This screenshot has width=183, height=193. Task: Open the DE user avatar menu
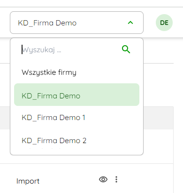click(x=164, y=23)
